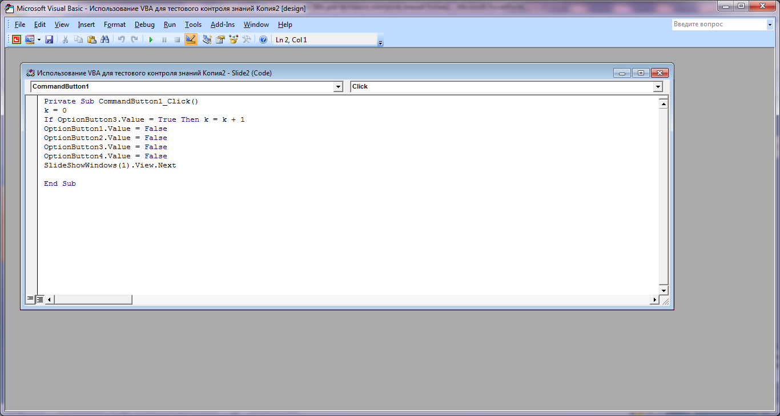Toggle the Design Mode toolbar icon
This screenshot has height=416, width=780.
tap(191, 39)
